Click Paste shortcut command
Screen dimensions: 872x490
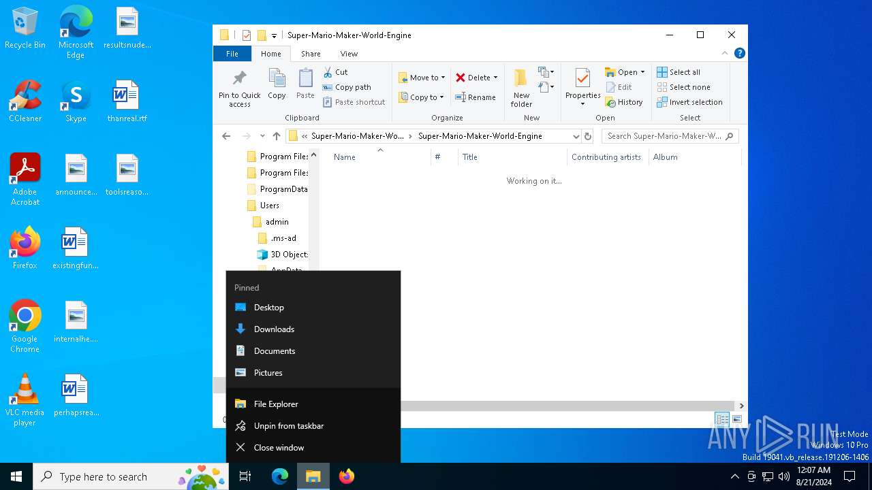(354, 102)
